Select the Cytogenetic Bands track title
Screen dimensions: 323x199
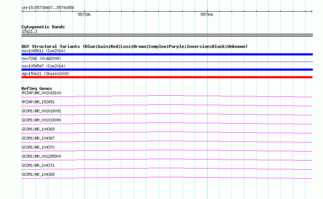click(x=43, y=27)
